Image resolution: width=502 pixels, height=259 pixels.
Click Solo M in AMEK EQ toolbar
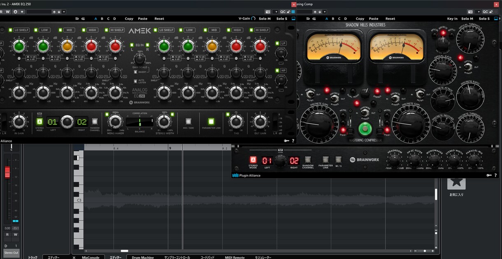[x=265, y=18]
